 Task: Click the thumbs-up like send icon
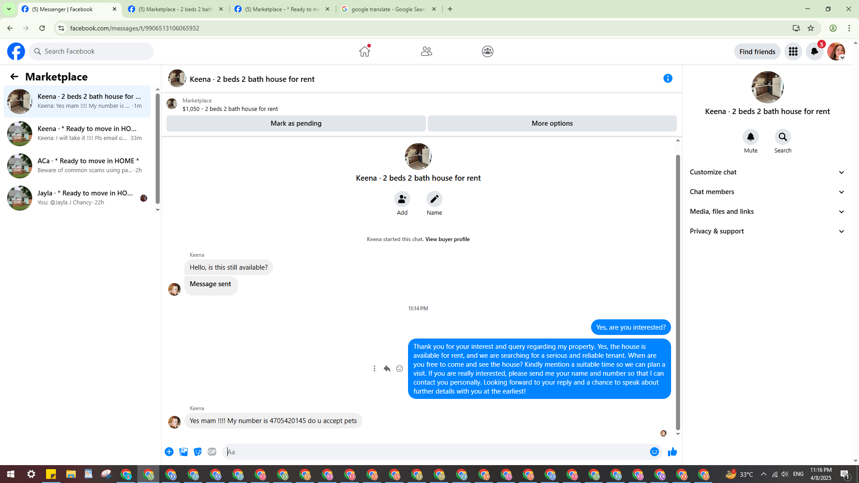click(x=672, y=452)
